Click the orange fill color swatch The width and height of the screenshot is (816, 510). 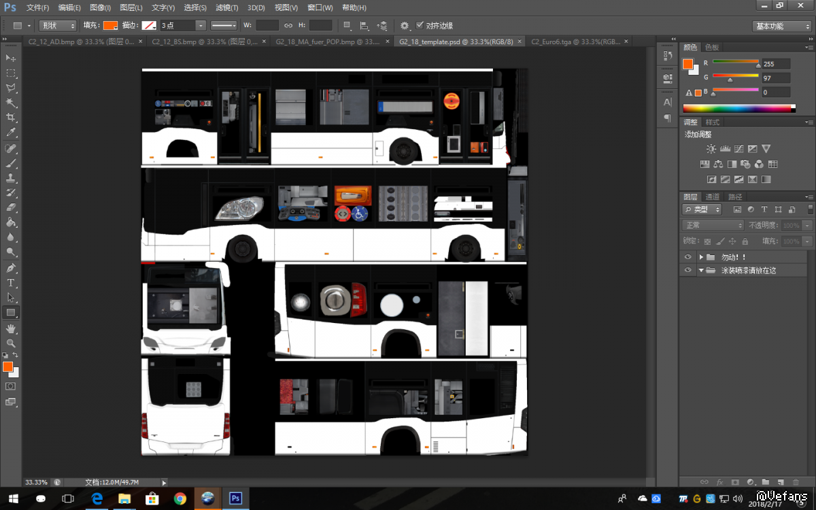pyautogui.click(x=110, y=26)
